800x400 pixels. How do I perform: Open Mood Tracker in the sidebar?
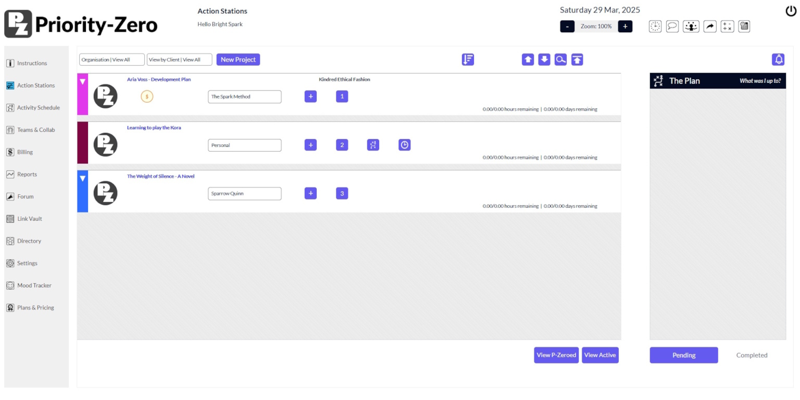point(34,285)
